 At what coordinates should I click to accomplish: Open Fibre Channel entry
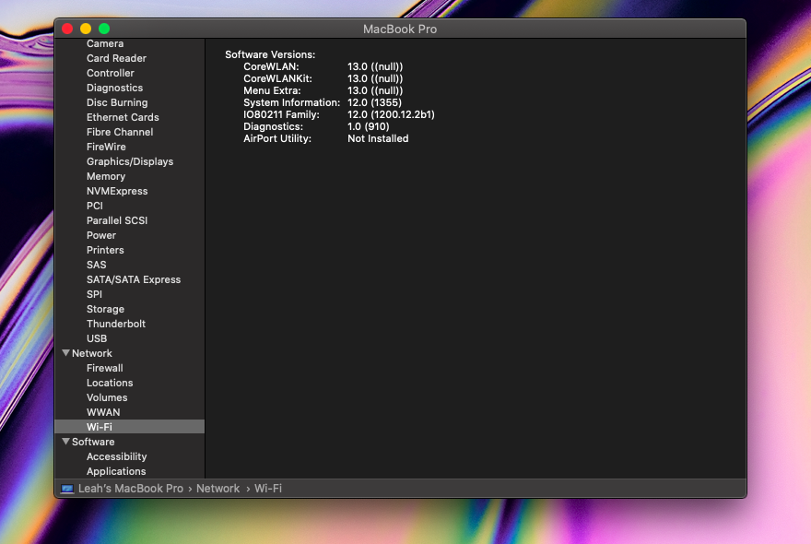tap(120, 132)
